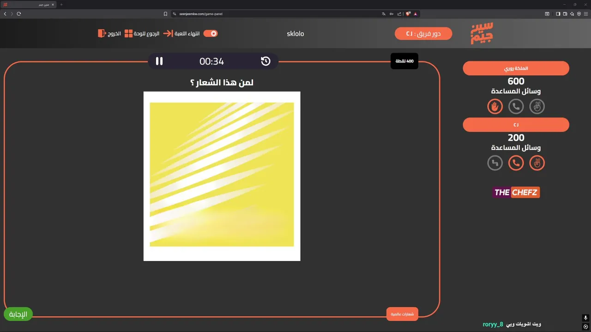
Task: Click the sklolo game title
Action: coord(295,34)
